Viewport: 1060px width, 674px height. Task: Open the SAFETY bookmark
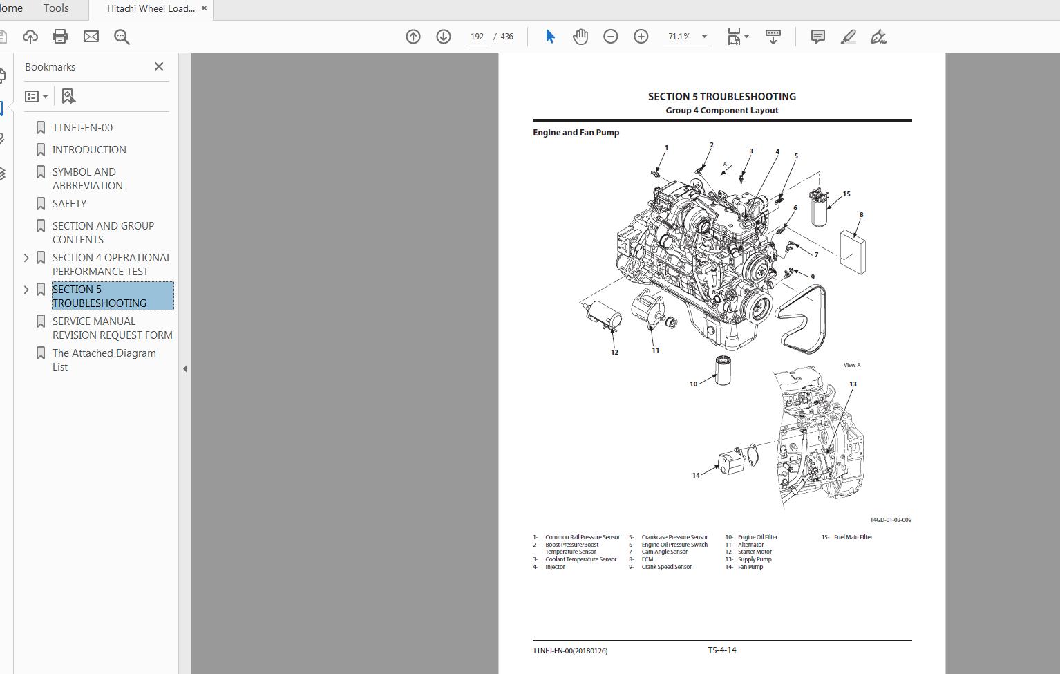[x=69, y=204]
